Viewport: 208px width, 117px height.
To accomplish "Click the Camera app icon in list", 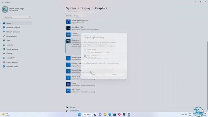I will tap(68, 35).
